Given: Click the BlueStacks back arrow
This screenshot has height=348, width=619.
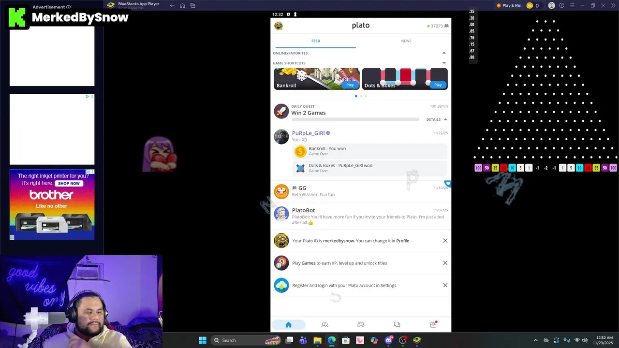Looking at the screenshot, I should (x=172, y=5).
